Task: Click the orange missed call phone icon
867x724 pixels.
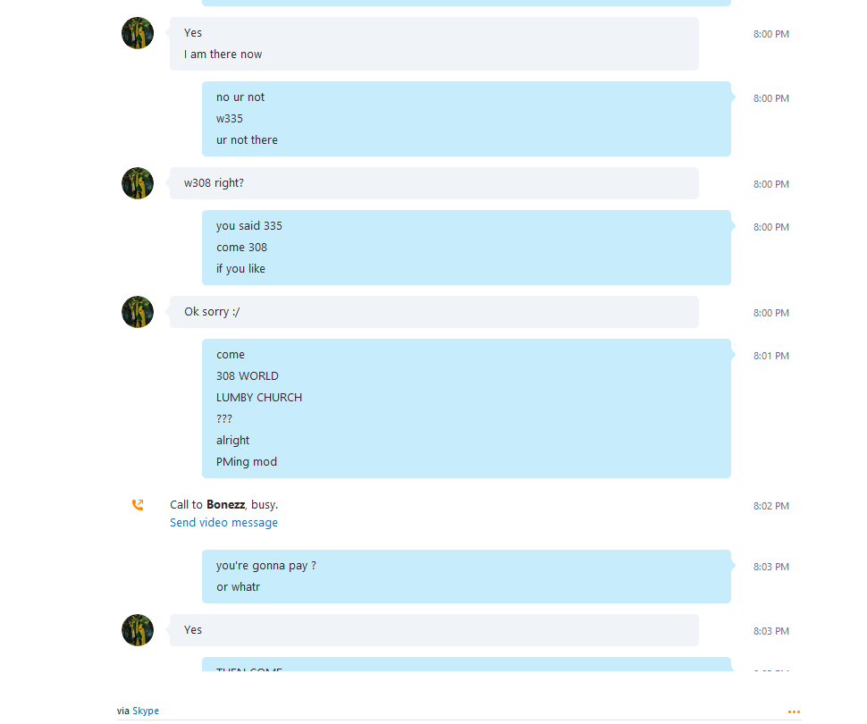Action: click(x=138, y=504)
